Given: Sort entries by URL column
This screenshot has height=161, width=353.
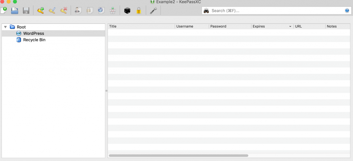Looking at the screenshot, I should (x=310, y=26).
